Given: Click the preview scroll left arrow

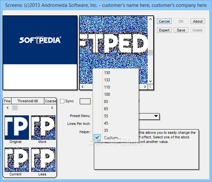Looking at the screenshot, I should pyautogui.click(x=82, y=87).
